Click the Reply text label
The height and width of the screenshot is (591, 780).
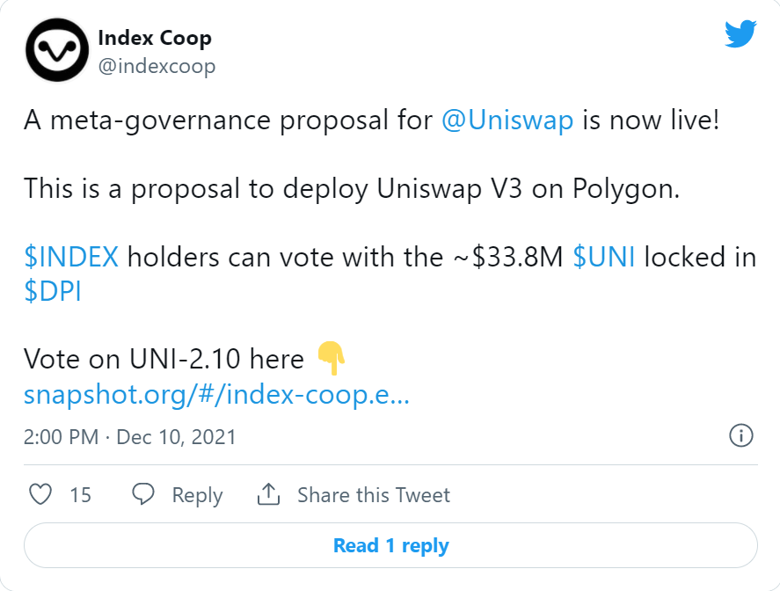(197, 495)
